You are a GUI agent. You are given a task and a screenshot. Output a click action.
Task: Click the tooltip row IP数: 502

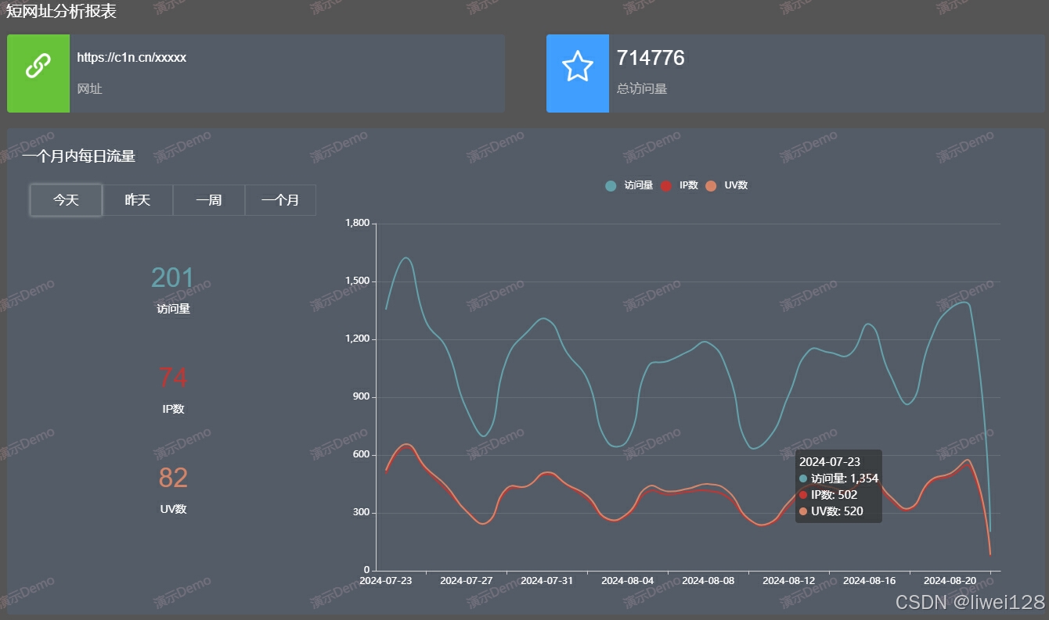click(x=828, y=495)
